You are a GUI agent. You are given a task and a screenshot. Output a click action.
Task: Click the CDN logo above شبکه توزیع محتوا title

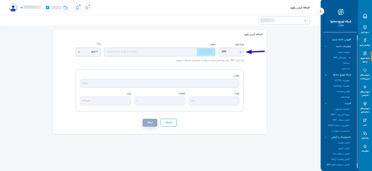341,12
